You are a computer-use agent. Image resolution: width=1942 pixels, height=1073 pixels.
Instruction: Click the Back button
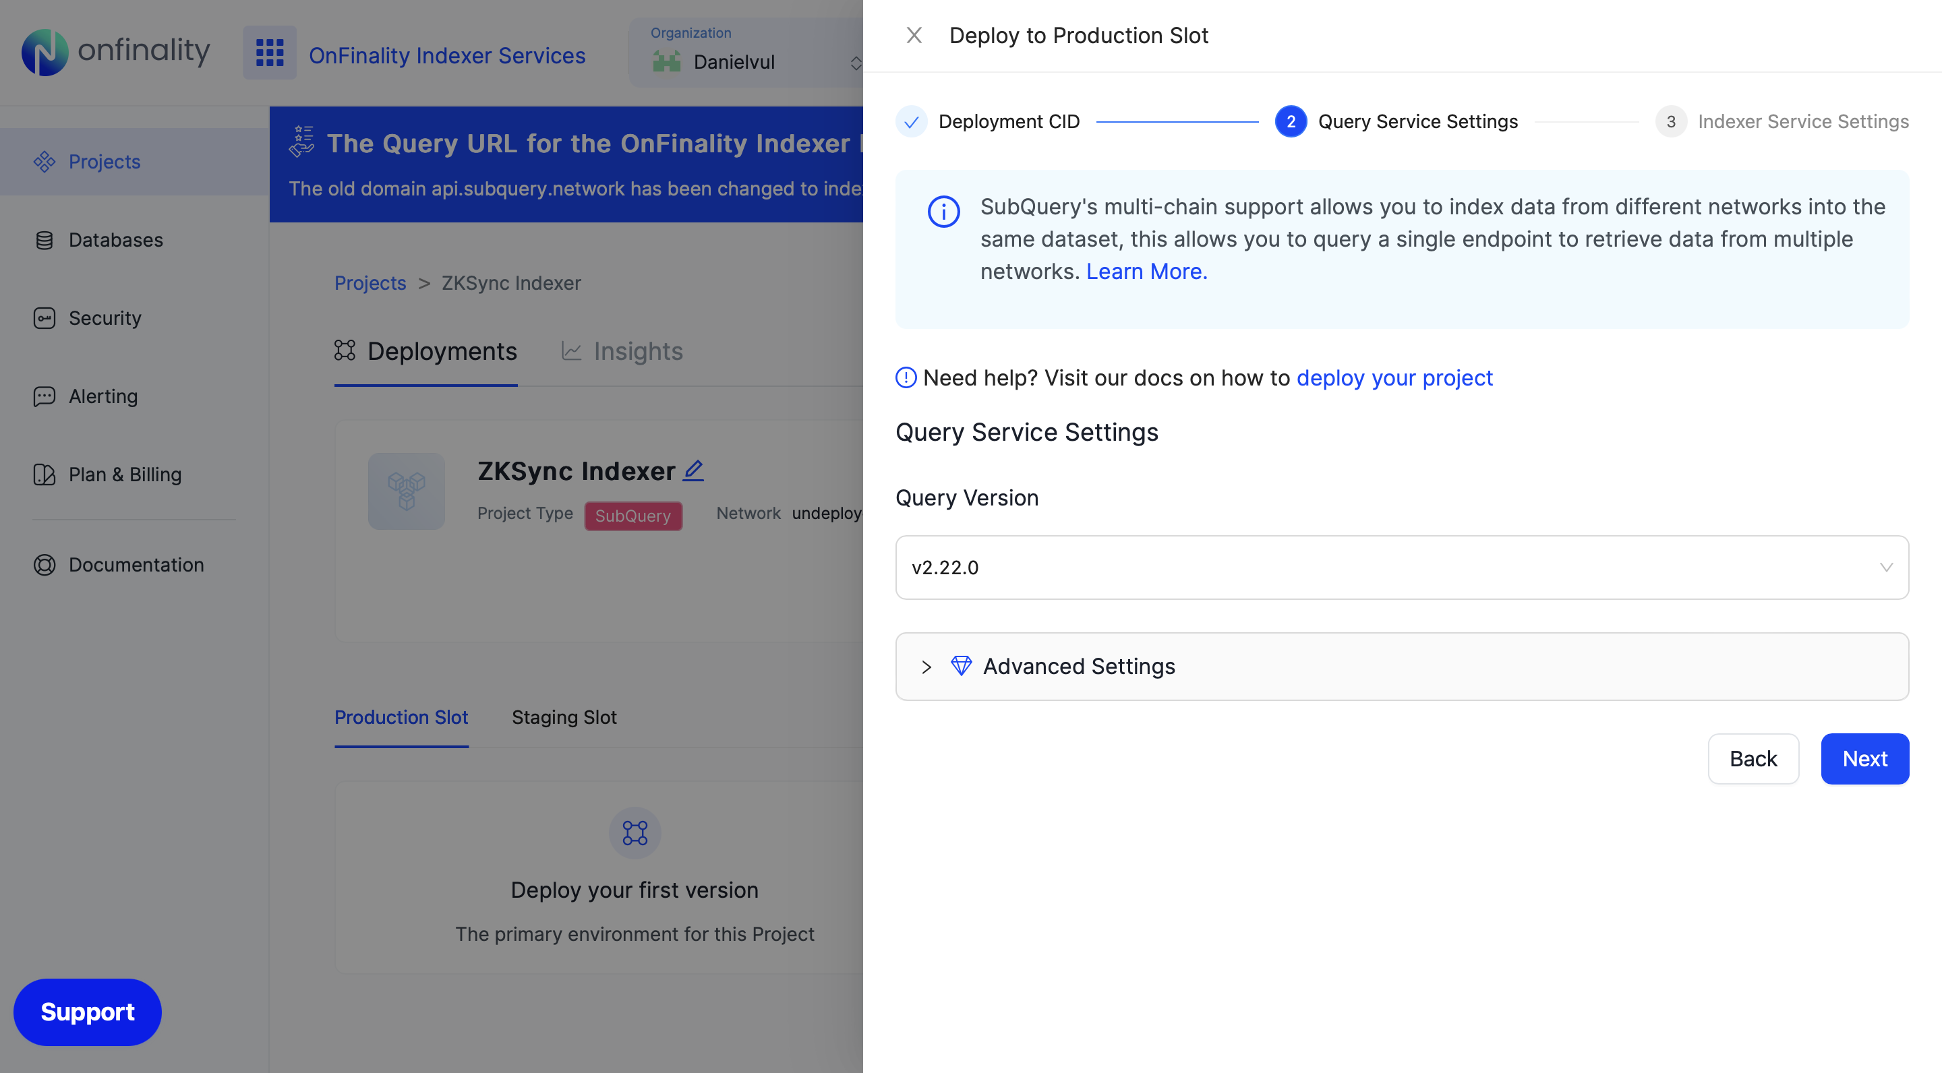[1752, 759]
